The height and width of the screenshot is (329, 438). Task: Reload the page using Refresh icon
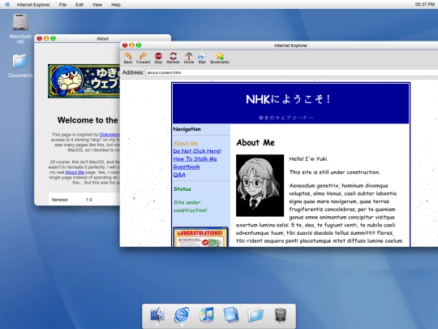(x=174, y=58)
